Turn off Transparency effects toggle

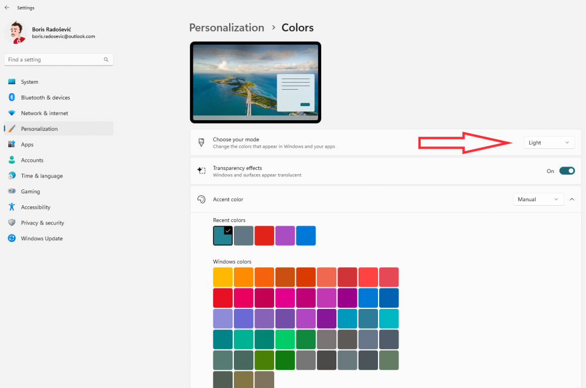click(x=567, y=171)
